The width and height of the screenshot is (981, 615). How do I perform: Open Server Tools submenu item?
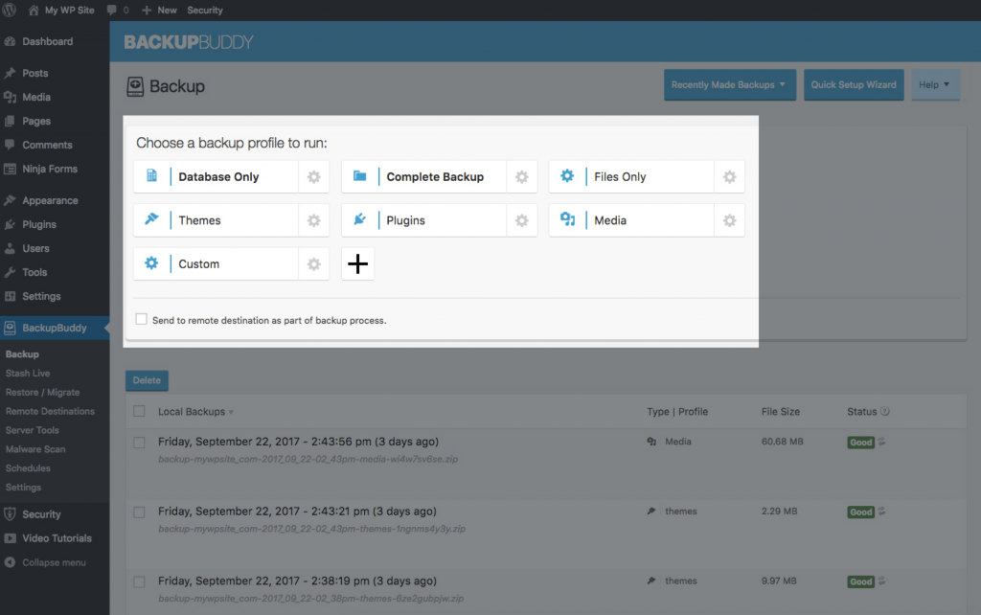[x=32, y=430]
